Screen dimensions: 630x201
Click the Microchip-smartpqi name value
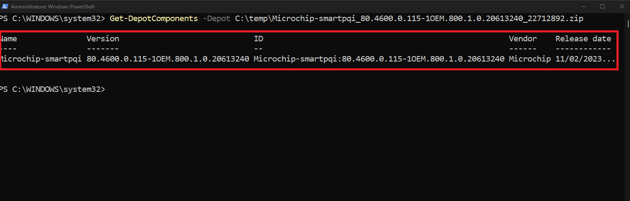pos(41,59)
